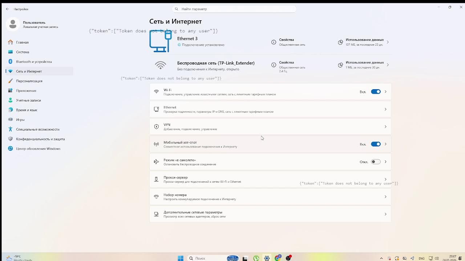The width and height of the screenshot is (465, 261).
Task: Click the large Wi-Fi icon for TP-Link_Extender
Action: [161, 65]
